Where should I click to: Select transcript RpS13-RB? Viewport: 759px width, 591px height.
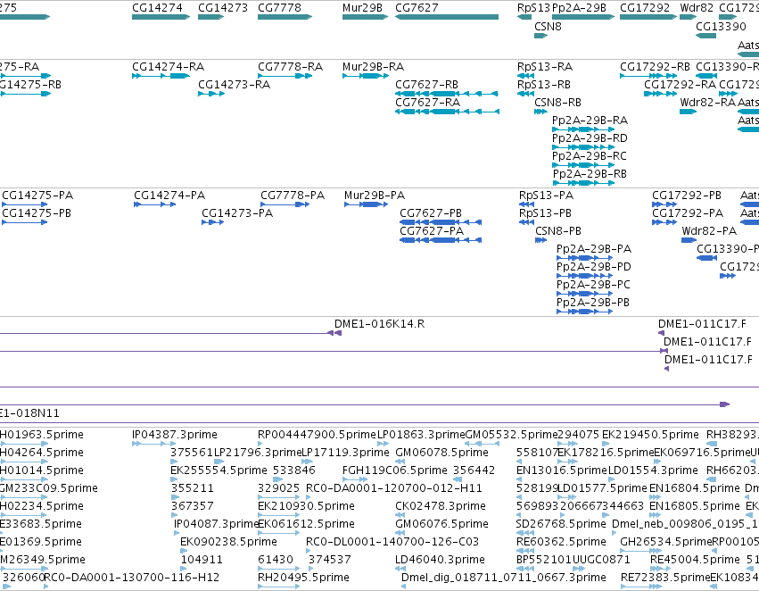[x=543, y=84]
